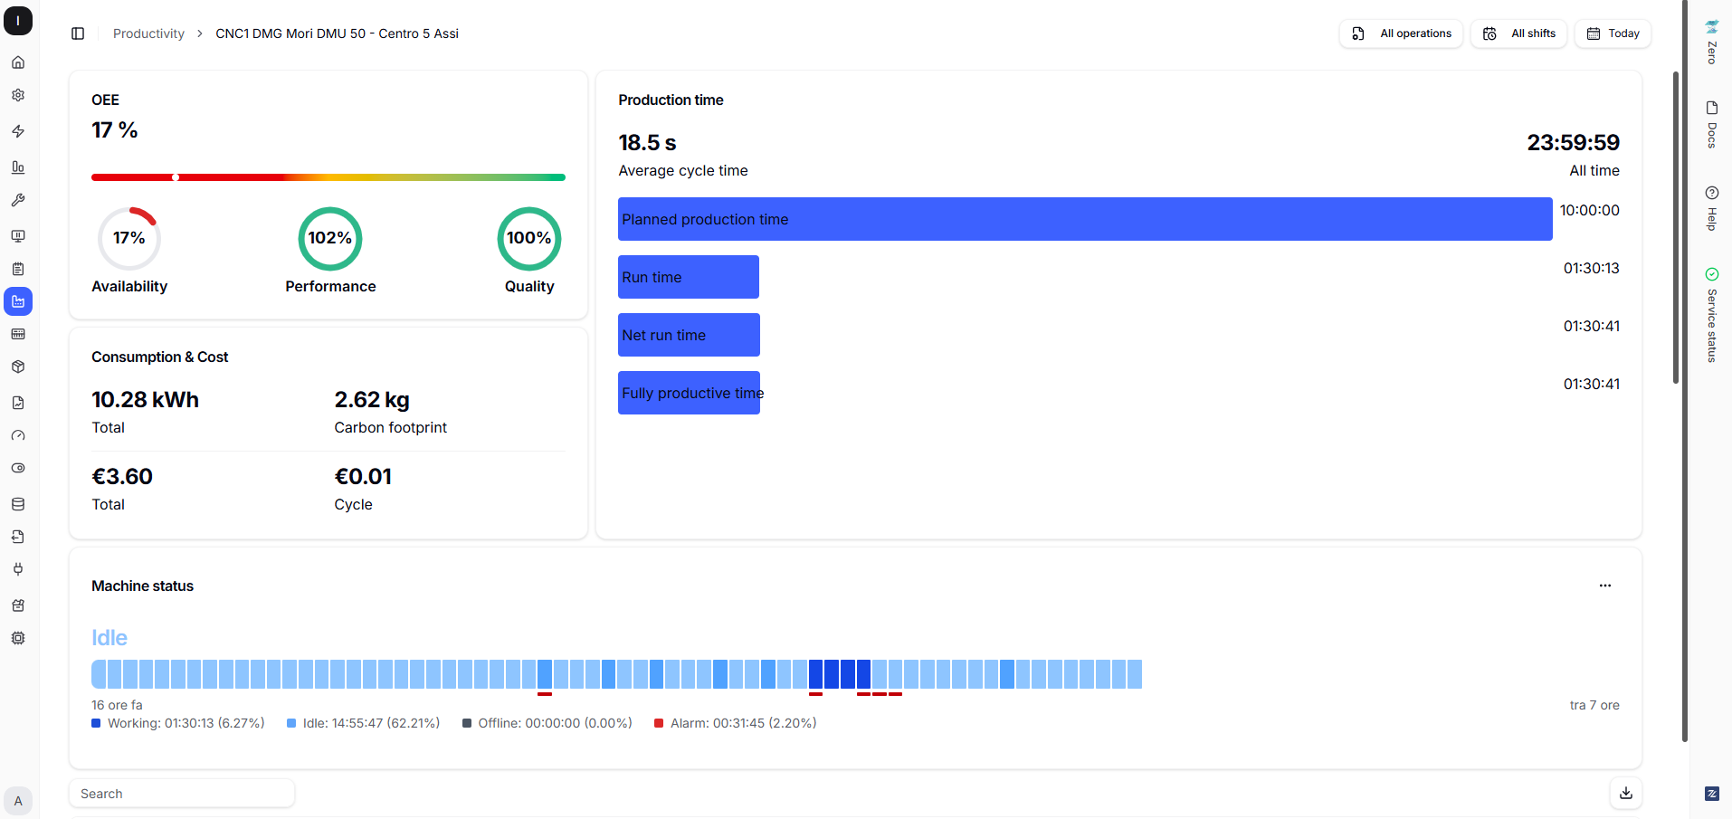Click the 2.62 kg carbon footprint value
Viewport: 1732px width, 819px height.
[372, 400]
